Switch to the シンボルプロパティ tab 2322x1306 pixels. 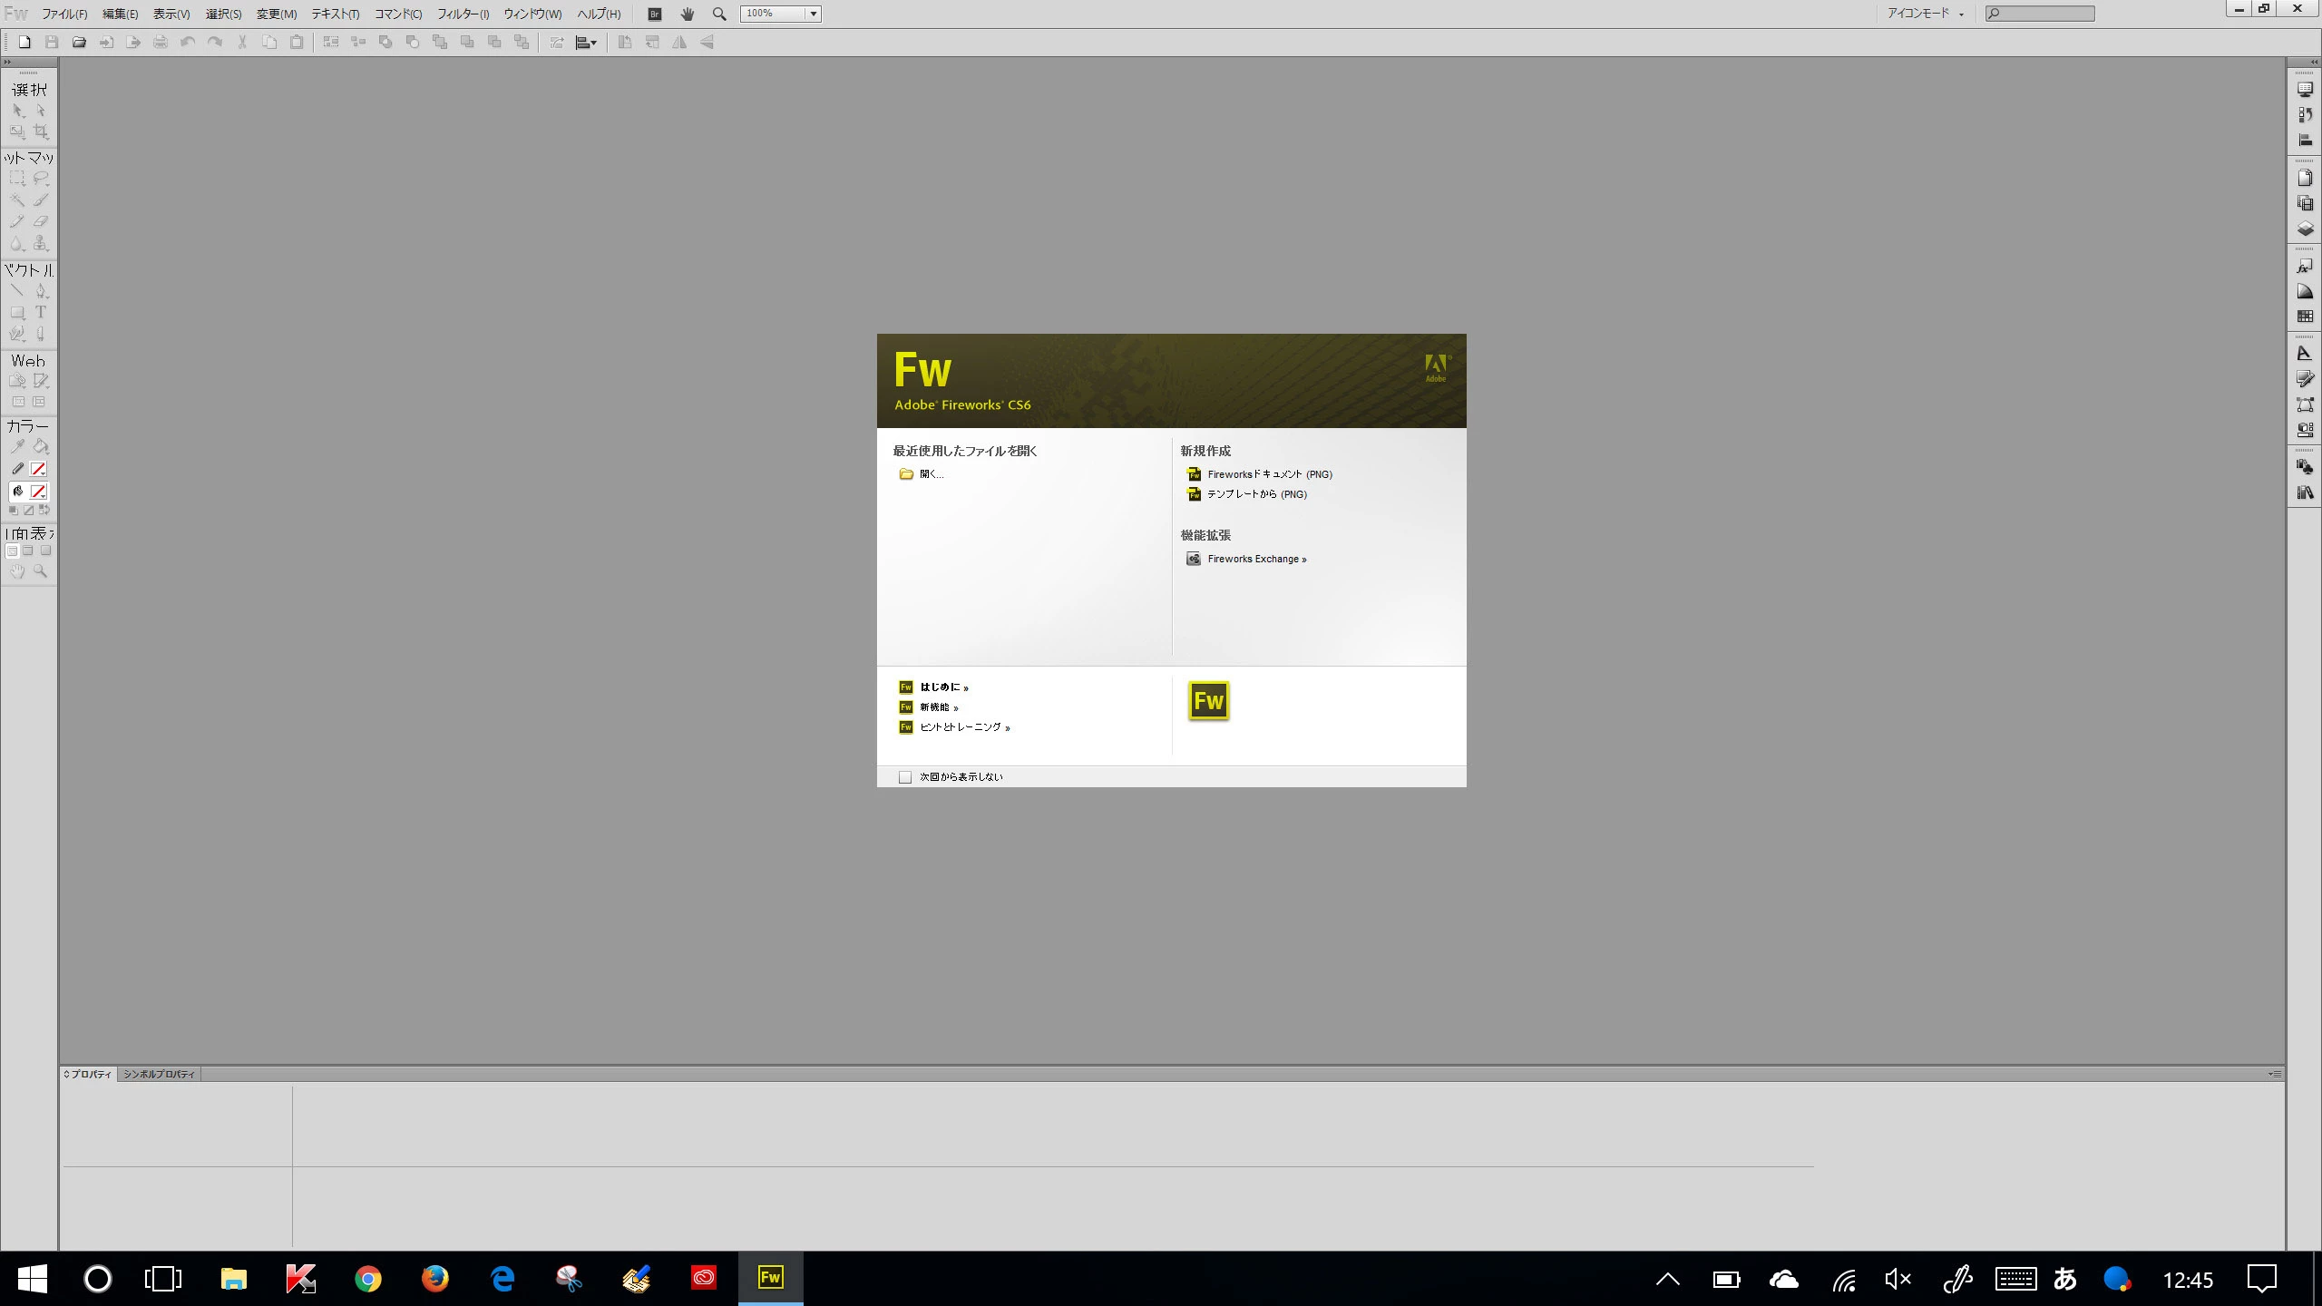tap(159, 1074)
